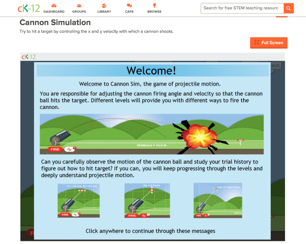Image resolution: width=306 pixels, height=244 pixels.
Task: Click the welcome message to continue
Action: 151,231
